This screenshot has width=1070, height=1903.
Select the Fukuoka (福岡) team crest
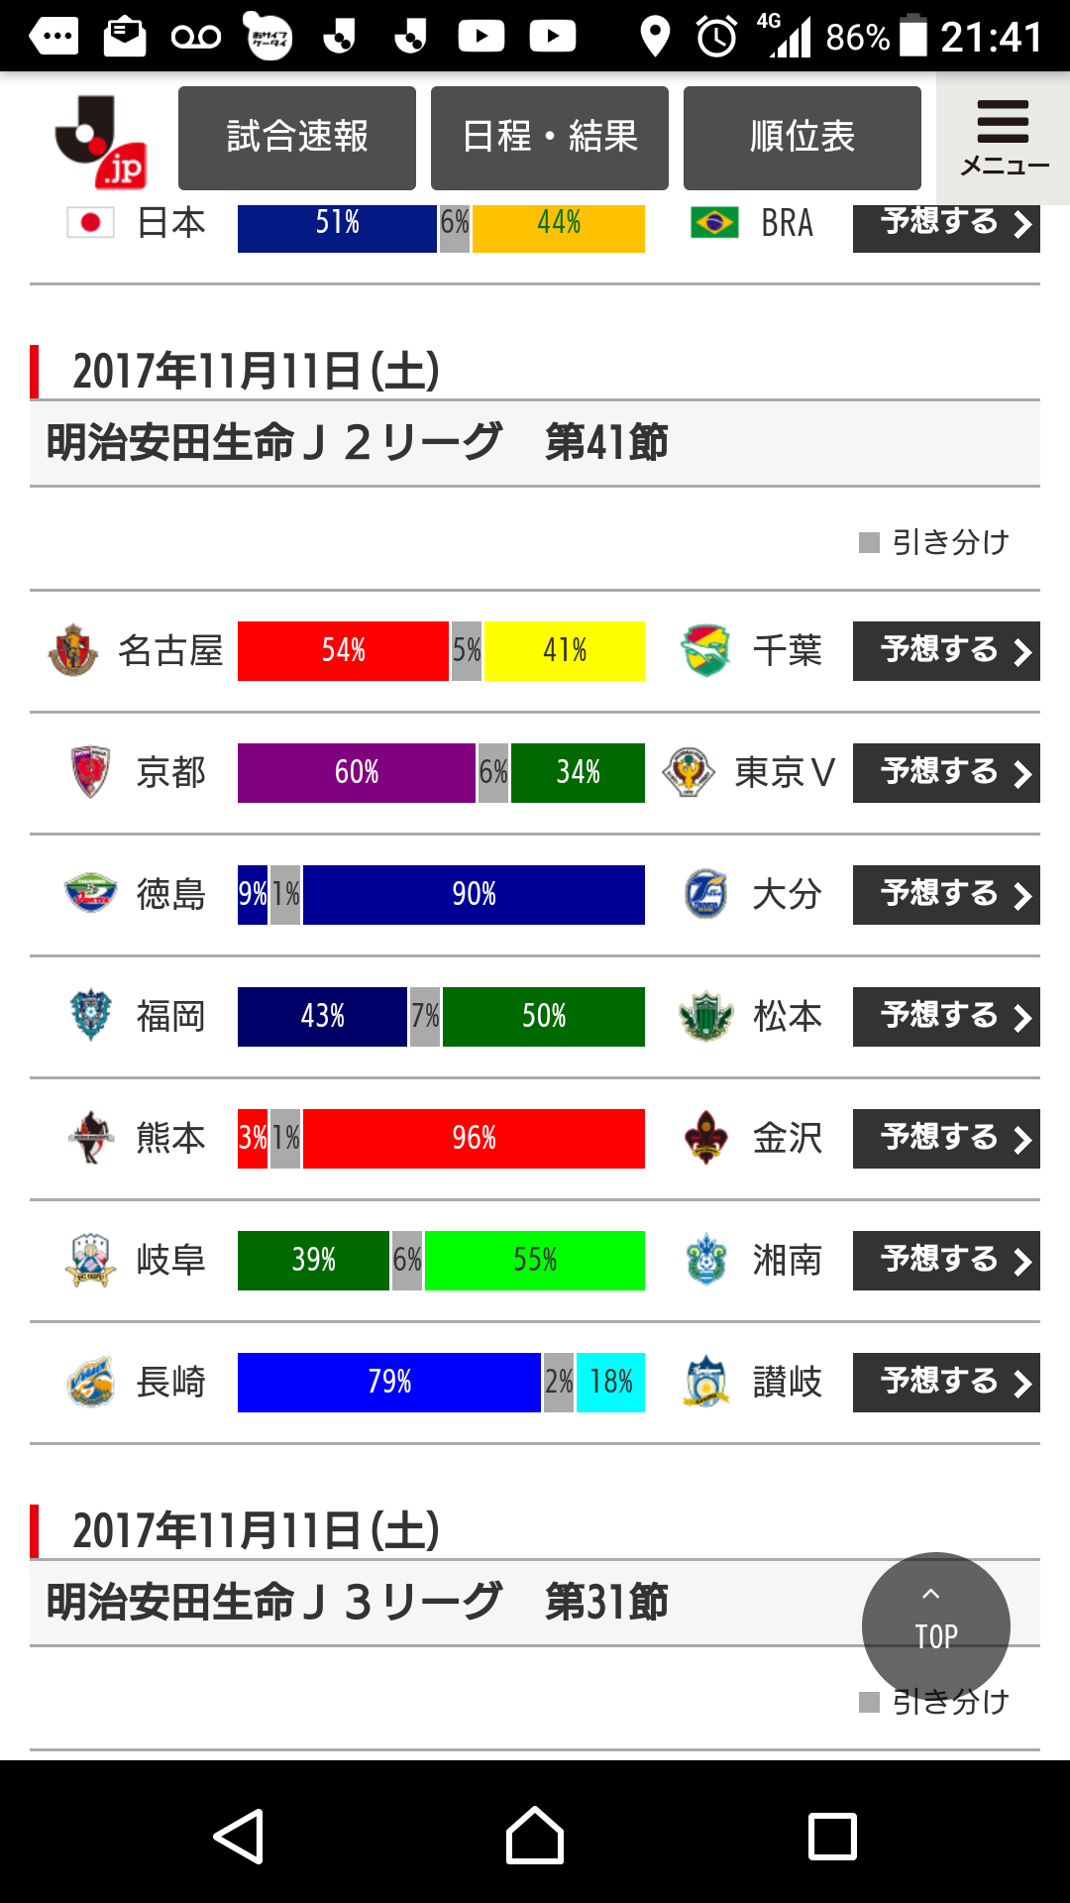[x=90, y=1016]
